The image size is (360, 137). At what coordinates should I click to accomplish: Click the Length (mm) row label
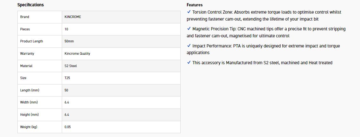(x=30, y=90)
